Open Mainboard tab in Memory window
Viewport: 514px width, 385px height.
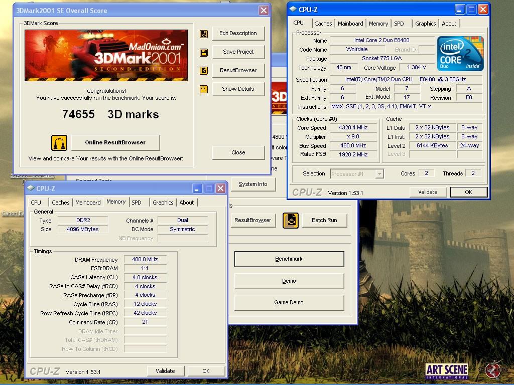[x=88, y=203]
